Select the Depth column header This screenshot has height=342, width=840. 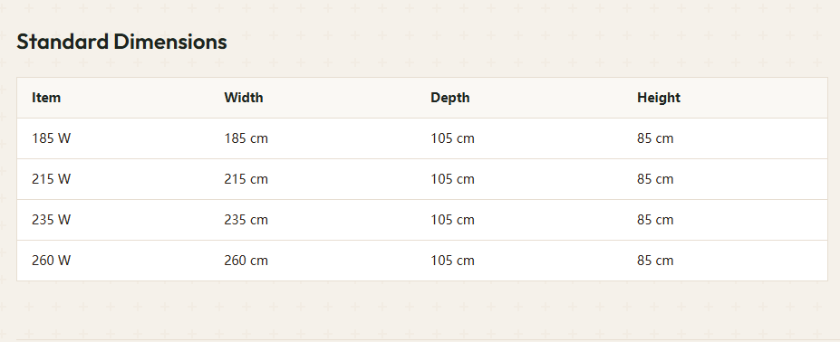click(x=450, y=98)
